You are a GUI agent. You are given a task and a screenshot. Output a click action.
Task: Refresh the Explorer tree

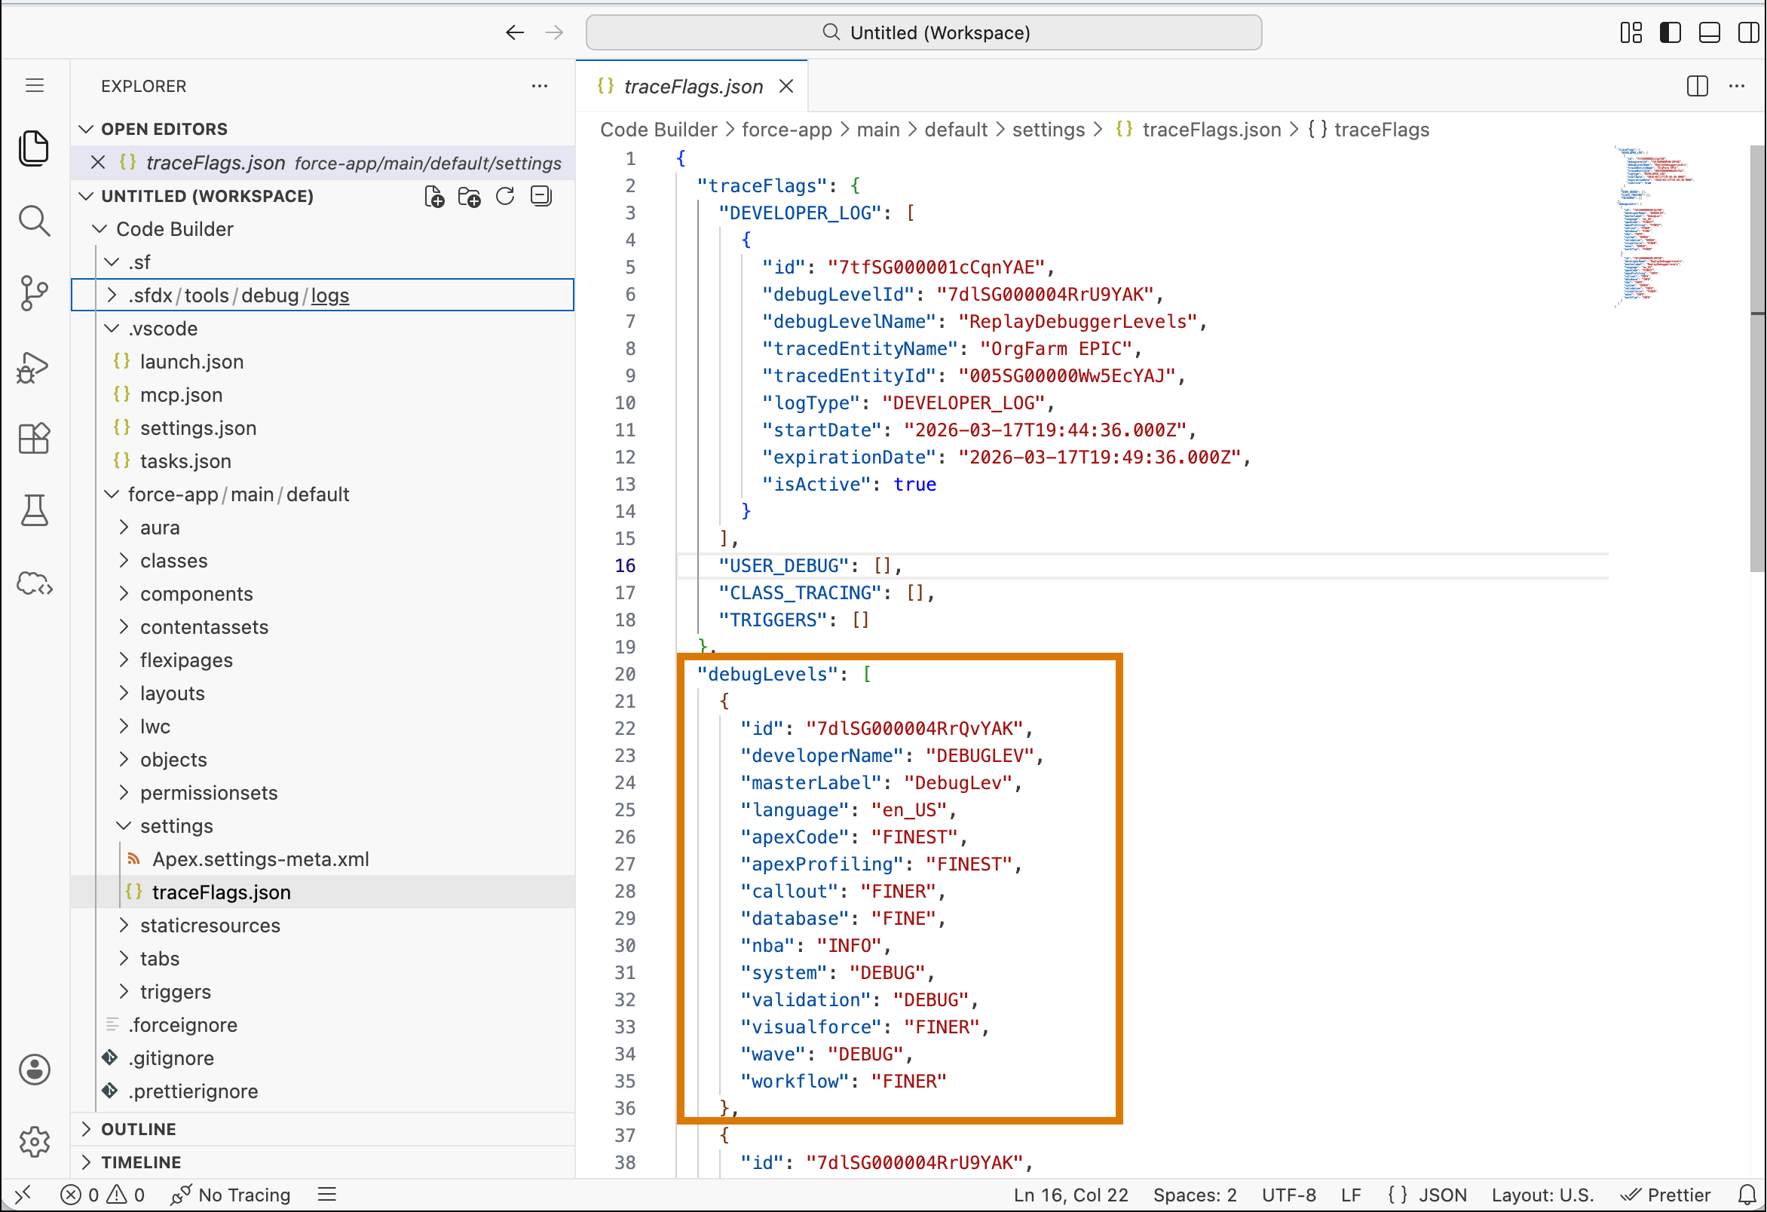tap(506, 197)
